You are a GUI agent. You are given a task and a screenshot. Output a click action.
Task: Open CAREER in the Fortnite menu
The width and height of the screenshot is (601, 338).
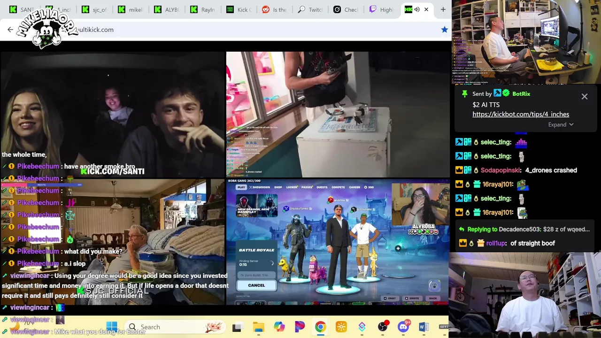tap(354, 187)
